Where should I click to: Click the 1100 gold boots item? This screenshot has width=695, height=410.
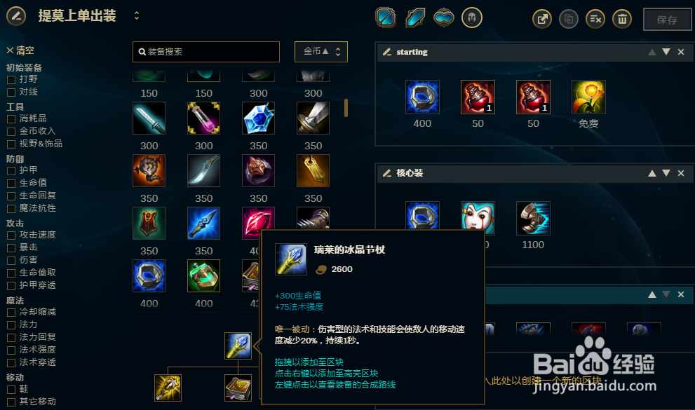[x=533, y=218]
